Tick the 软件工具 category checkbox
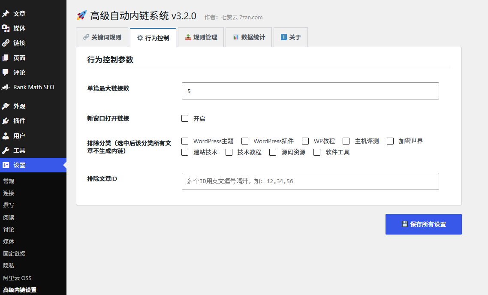 click(x=317, y=152)
